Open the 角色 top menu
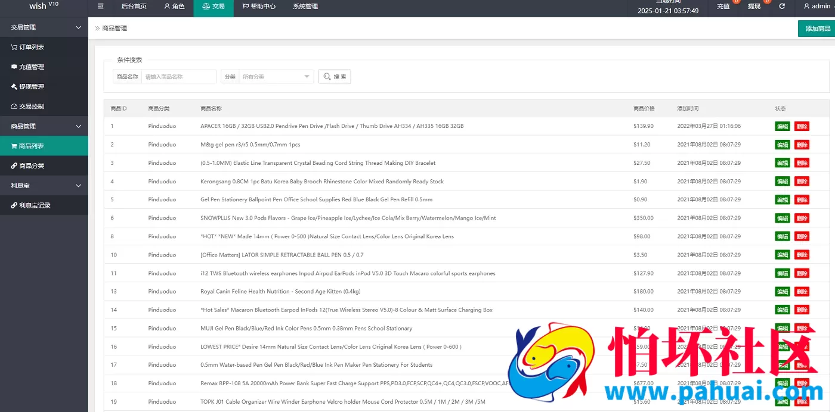This screenshot has height=412, width=835. (x=174, y=7)
